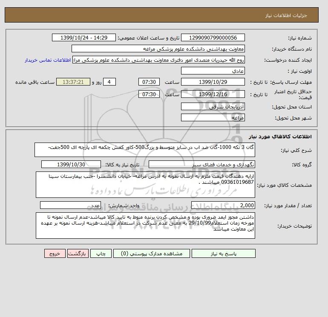Click the پاسخ به نیاز button

pyautogui.click(x=223, y=253)
